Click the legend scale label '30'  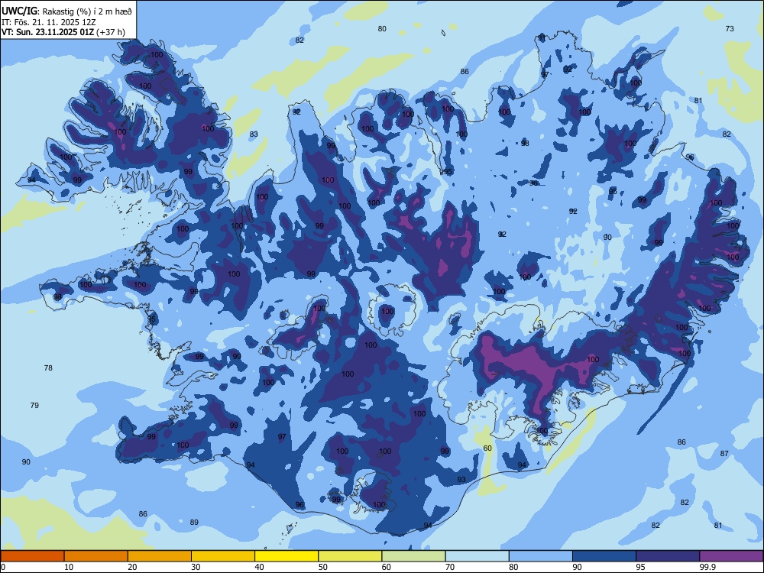[x=196, y=567]
